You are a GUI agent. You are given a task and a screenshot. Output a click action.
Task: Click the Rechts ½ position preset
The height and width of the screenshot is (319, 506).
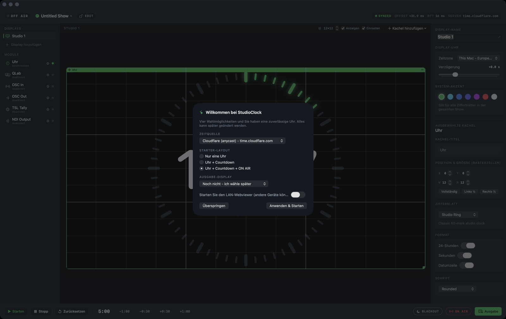pyautogui.click(x=489, y=192)
